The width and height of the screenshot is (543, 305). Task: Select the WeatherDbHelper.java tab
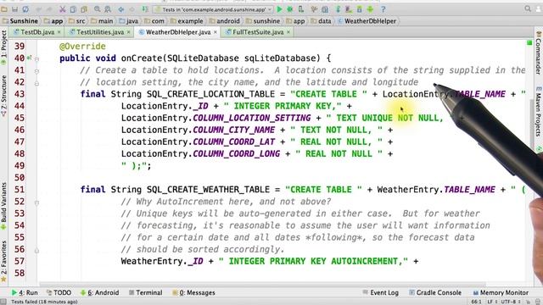click(178, 32)
